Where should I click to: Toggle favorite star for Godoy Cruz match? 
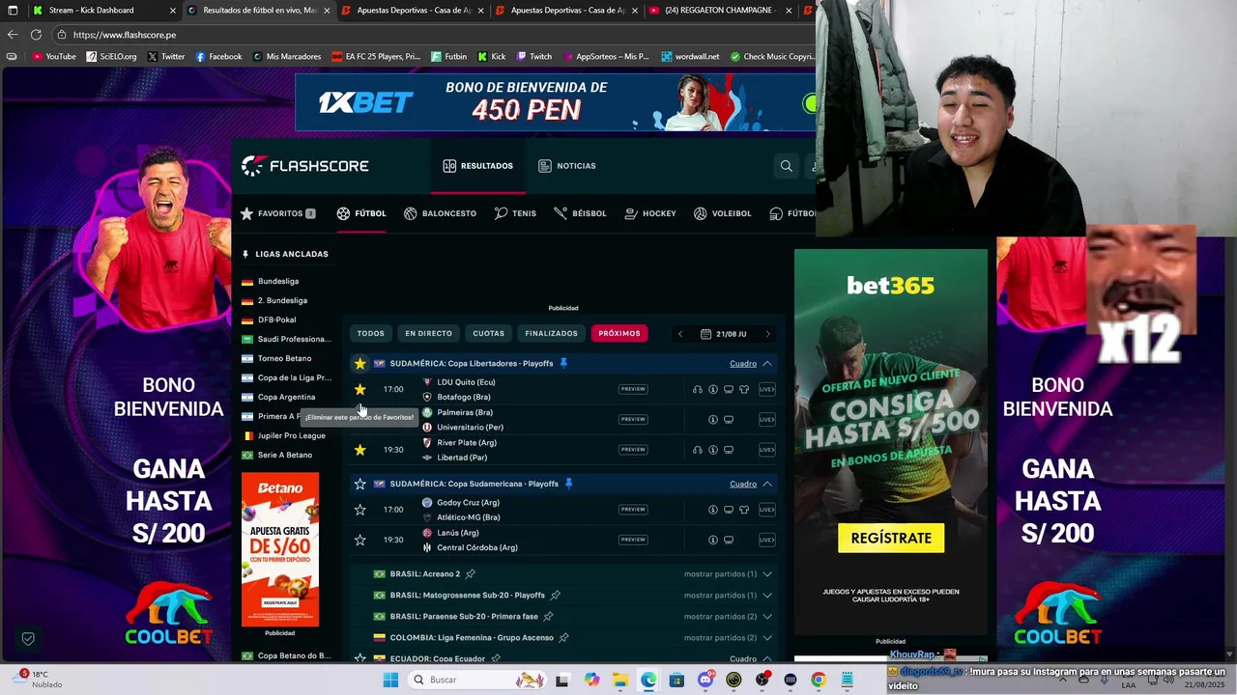[x=360, y=510]
